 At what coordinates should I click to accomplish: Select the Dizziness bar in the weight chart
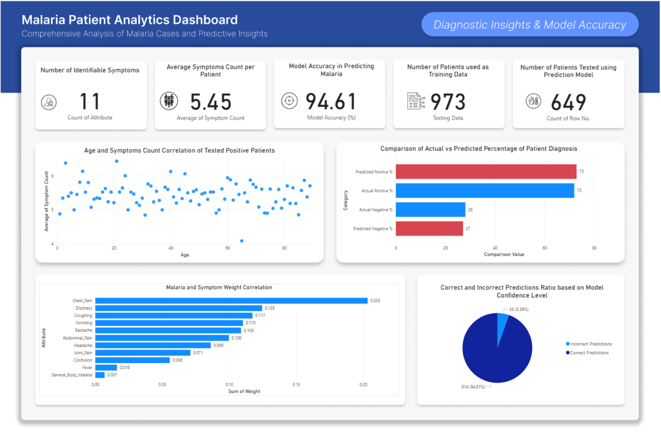click(x=179, y=308)
